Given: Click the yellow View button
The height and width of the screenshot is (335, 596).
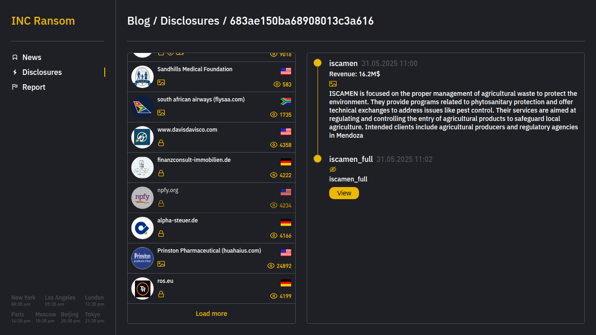Looking at the screenshot, I should pyautogui.click(x=344, y=193).
